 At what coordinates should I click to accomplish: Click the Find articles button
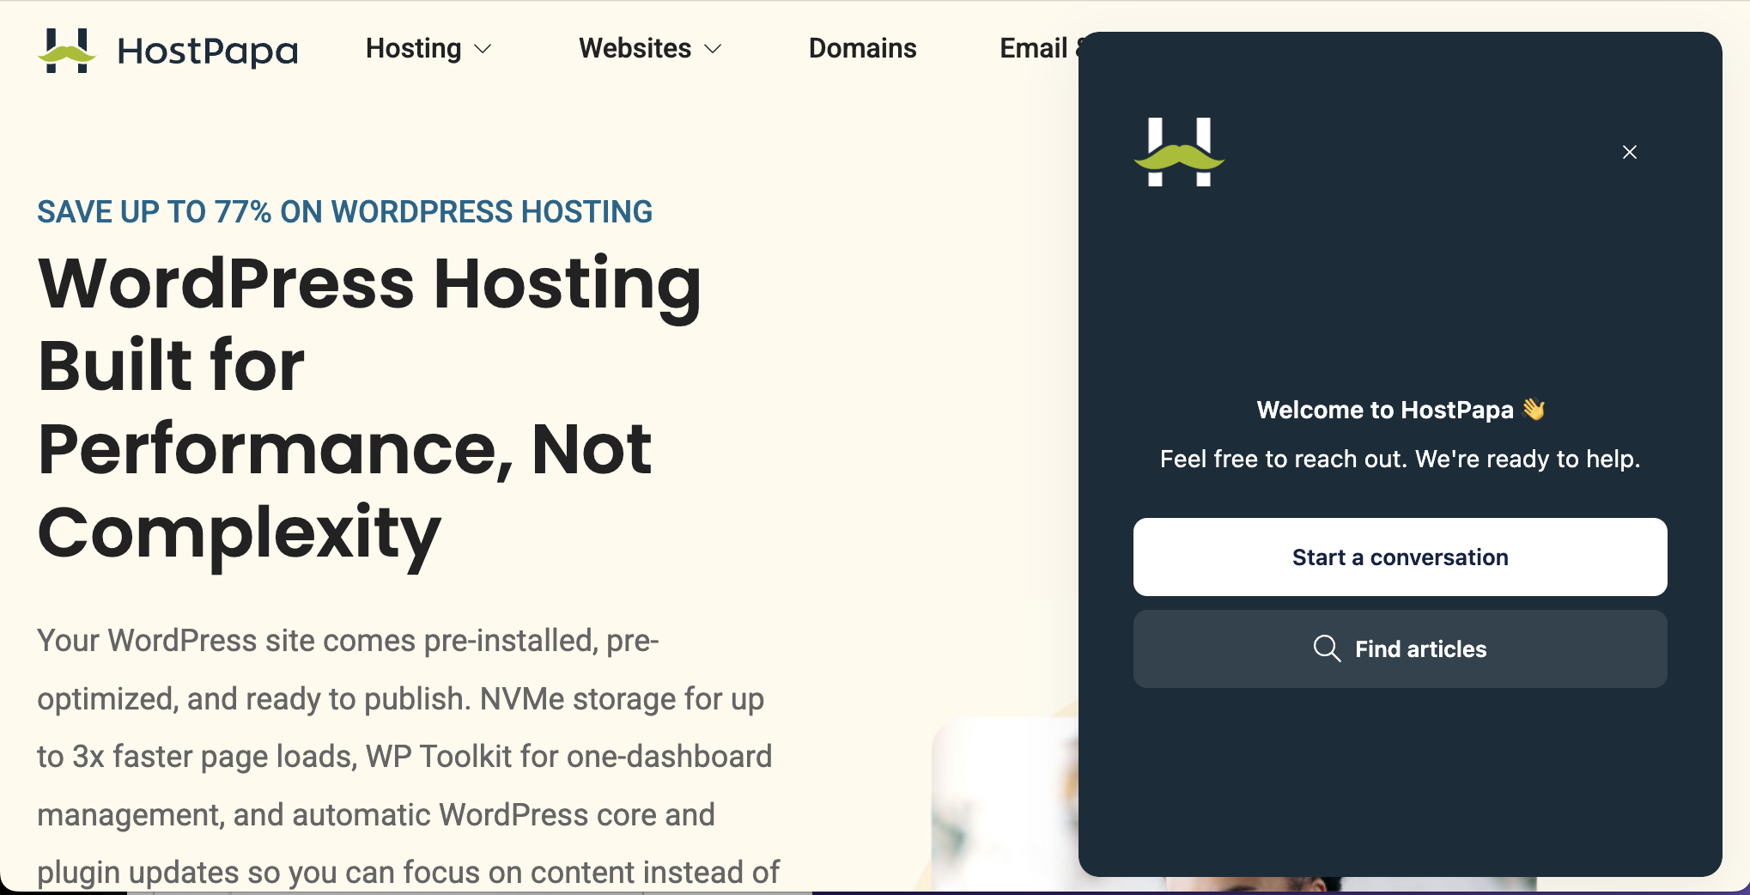[1400, 648]
